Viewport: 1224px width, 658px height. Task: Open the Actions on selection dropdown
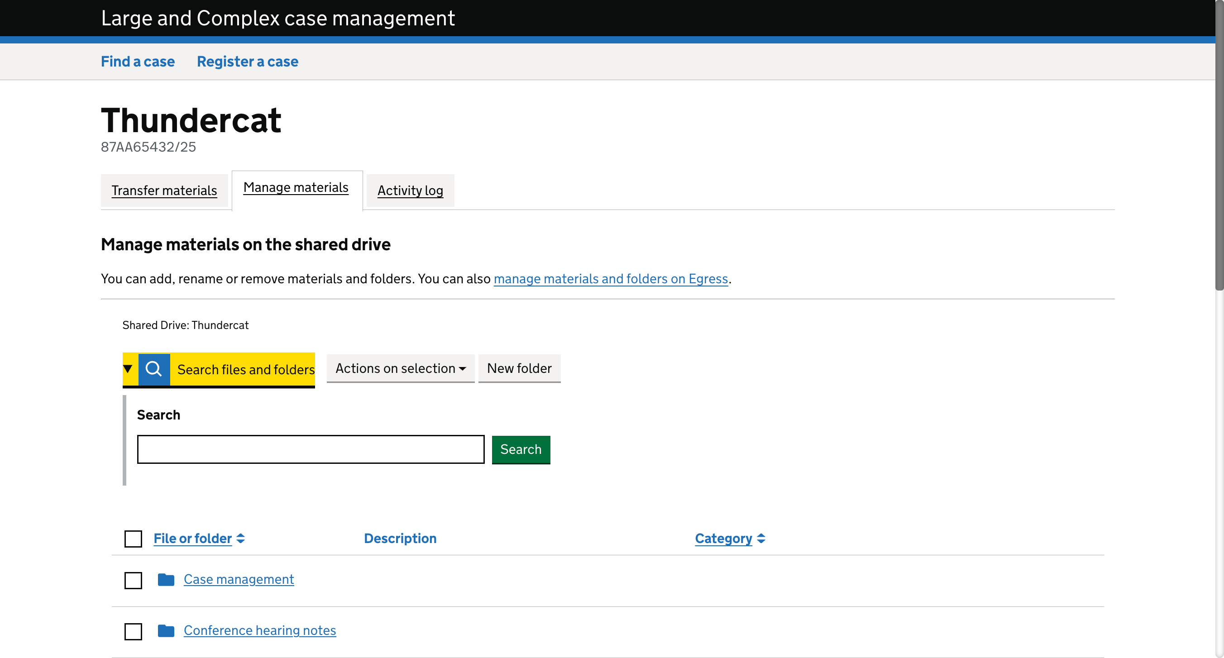[401, 368]
